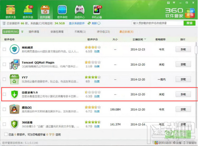Click the 360杀毒 shield icon
The image size is (198, 146).
14,124
